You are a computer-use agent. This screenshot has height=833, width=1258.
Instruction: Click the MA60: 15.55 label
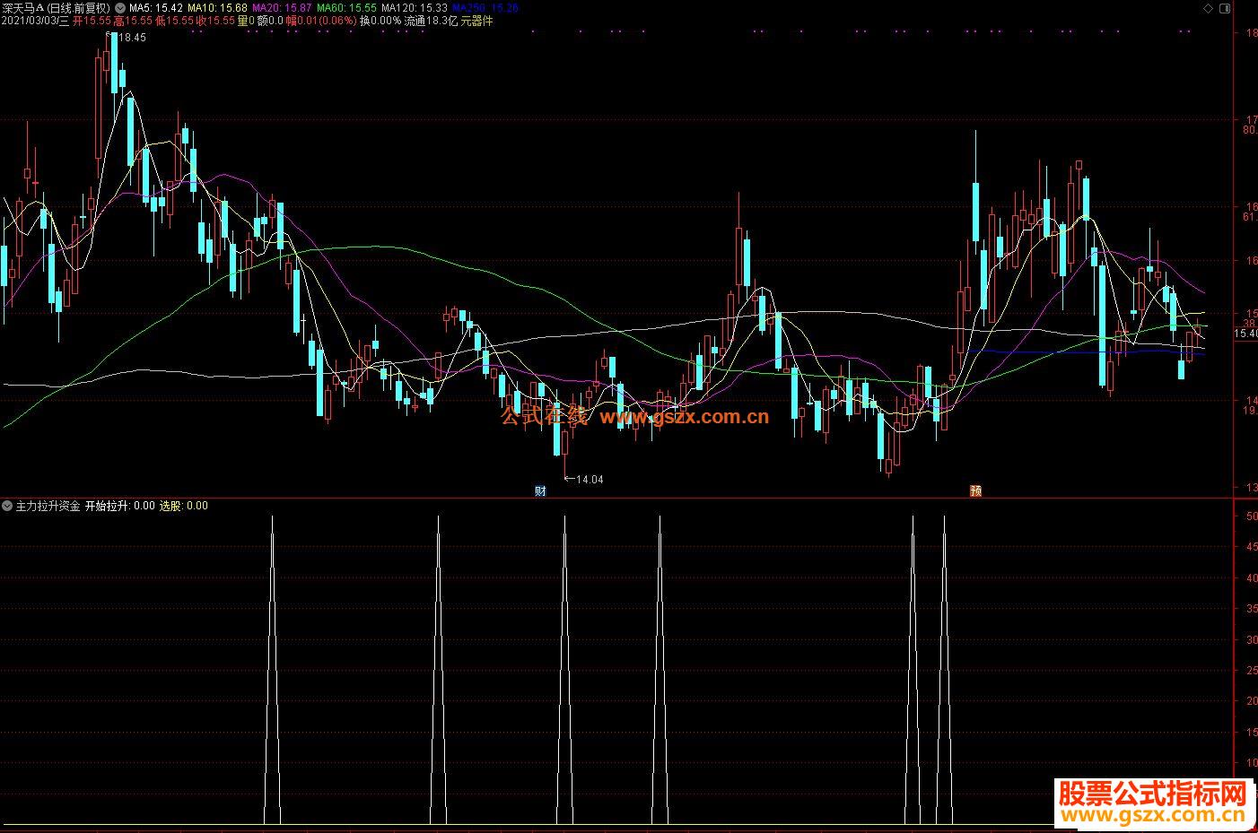click(x=346, y=8)
